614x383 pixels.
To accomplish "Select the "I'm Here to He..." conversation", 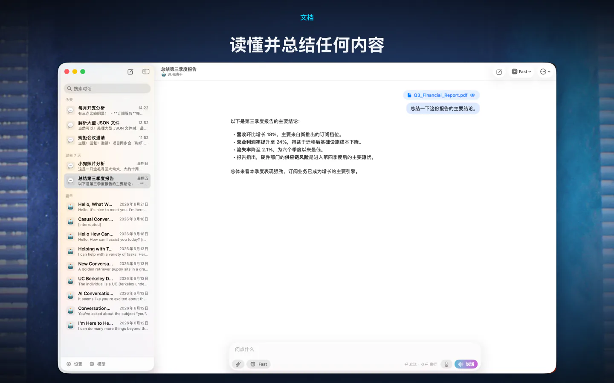I will pos(107,326).
